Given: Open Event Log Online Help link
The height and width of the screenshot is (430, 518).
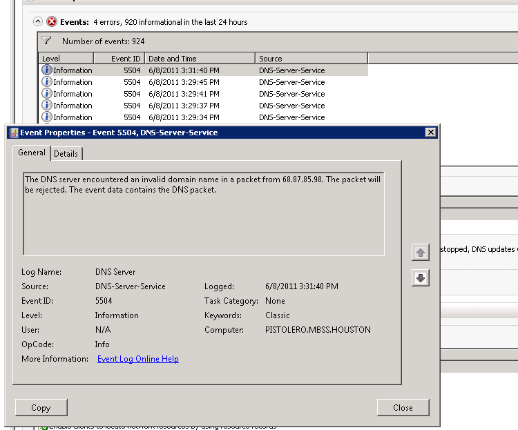Looking at the screenshot, I should 137,359.
